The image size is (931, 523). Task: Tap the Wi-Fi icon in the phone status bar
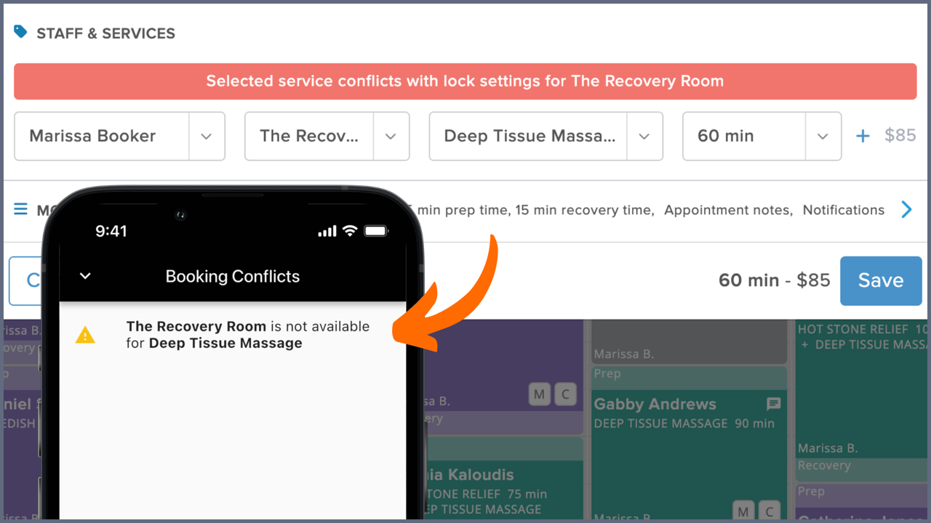(x=348, y=231)
